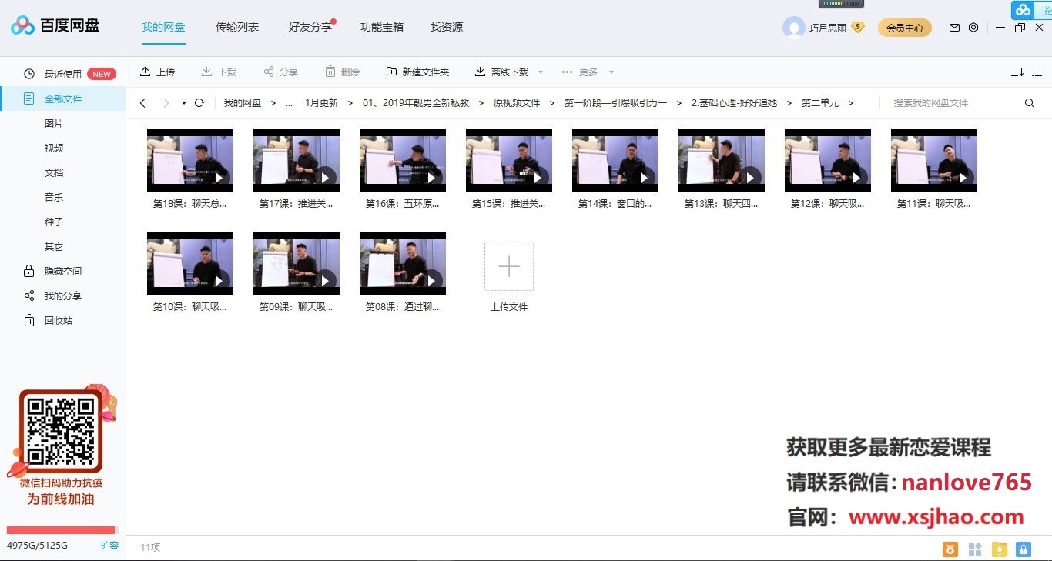1052x561 pixels.
Task: Select the 第13课 video thumbnail
Action: click(x=722, y=160)
